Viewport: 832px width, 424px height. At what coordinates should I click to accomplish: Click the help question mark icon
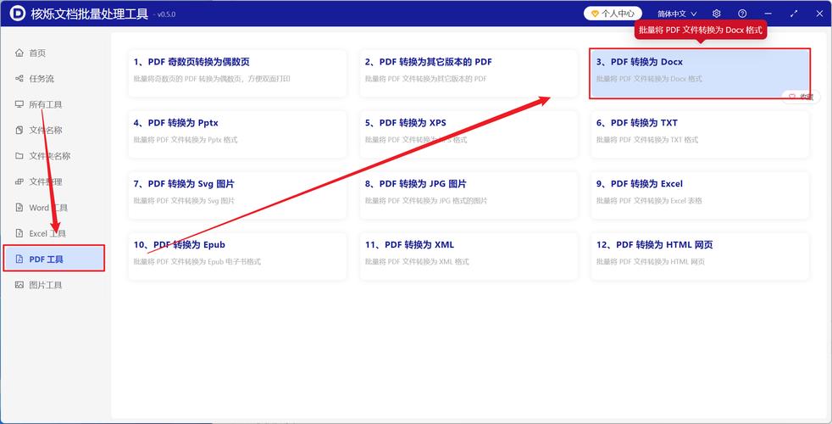click(x=742, y=14)
